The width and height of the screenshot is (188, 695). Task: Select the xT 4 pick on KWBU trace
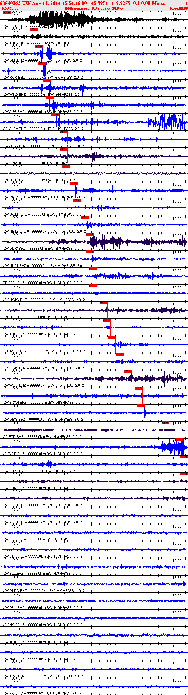pos(112,337)
